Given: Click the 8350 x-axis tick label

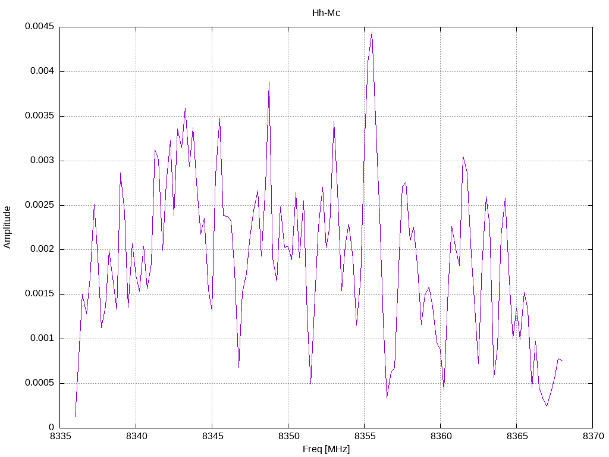Looking at the screenshot, I should pos(288,436).
